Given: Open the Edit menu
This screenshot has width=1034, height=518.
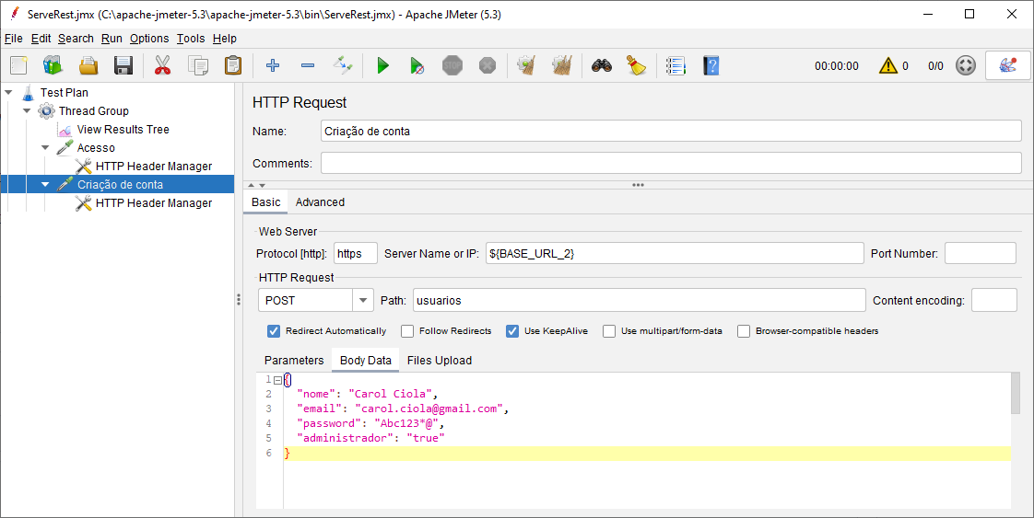Looking at the screenshot, I should point(41,38).
